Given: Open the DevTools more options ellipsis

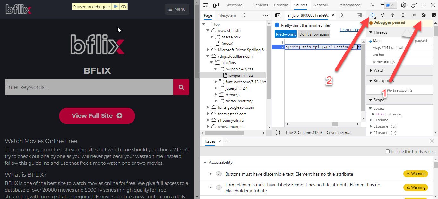Looking at the screenshot, I should pyautogui.click(x=424, y=5).
